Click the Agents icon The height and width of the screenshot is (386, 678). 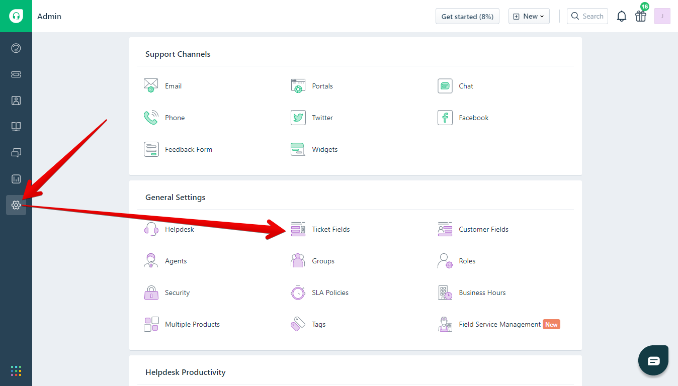151,261
